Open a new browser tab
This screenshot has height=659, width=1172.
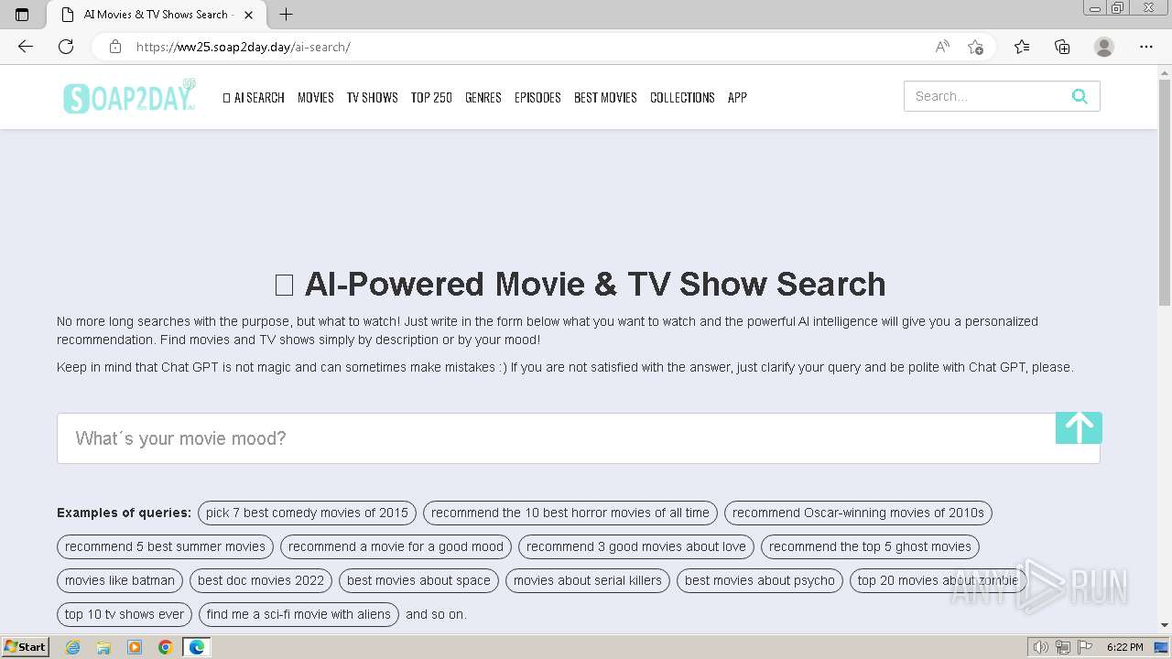point(286,15)
